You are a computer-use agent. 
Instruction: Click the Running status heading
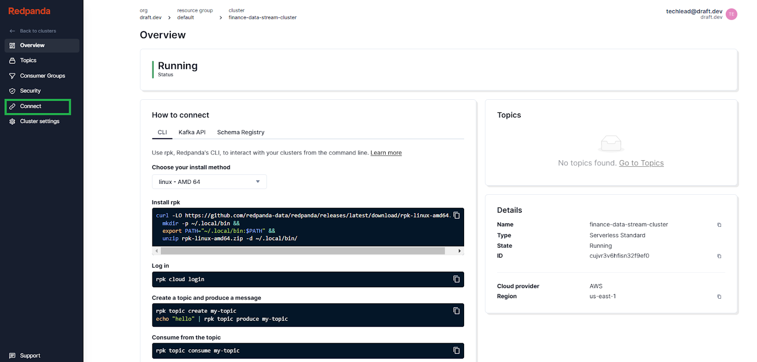click(178, 66)
